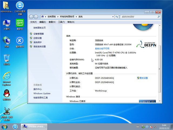The width and height of the screenshot is (173, 130).
Task: Click the 更改设置 link
Action: [x=144, y=78]
